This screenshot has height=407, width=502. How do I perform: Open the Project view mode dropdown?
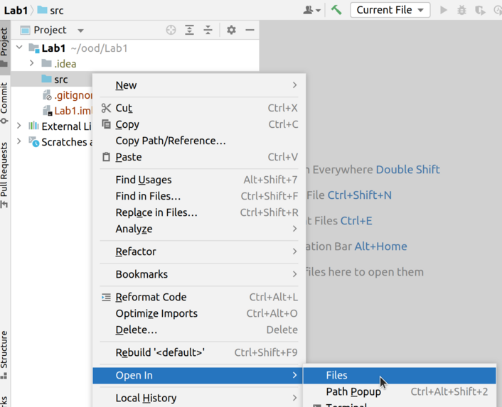[x=80, y=31]
